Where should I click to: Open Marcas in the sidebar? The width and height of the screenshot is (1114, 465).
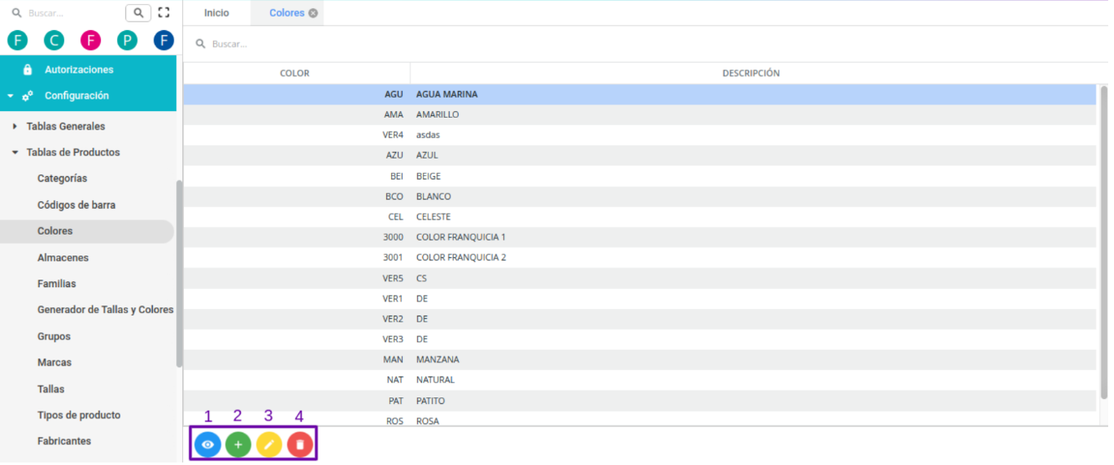(54, 362)
